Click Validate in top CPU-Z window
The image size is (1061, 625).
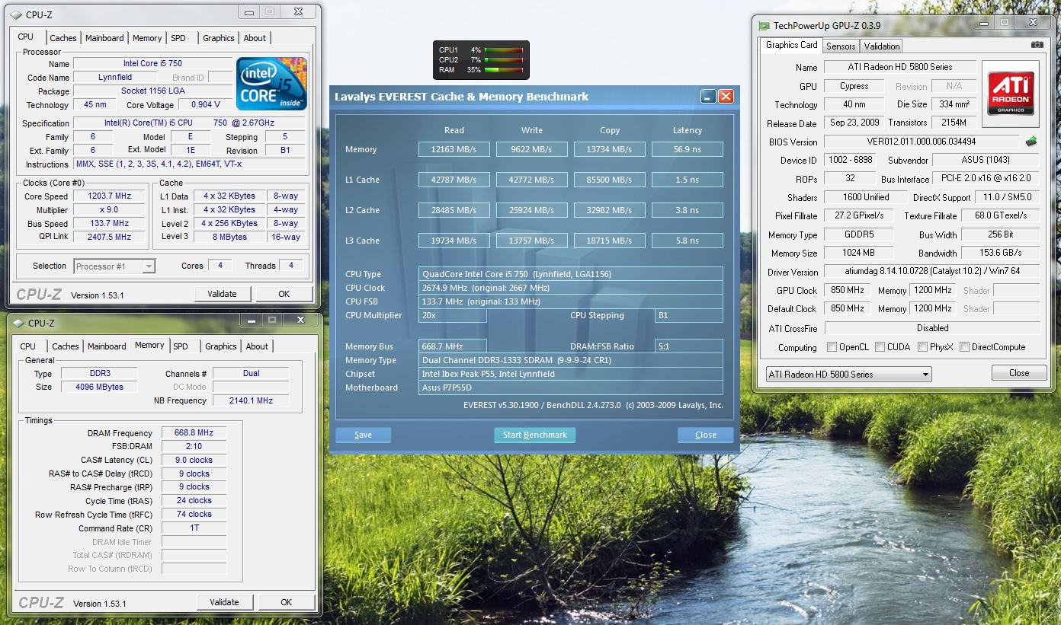point(222,294)
